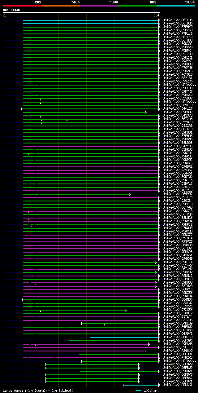This screenshot has width=198, height=393.
Task: Select the UniRef100_B8LMG6 label
Action: 178,218
